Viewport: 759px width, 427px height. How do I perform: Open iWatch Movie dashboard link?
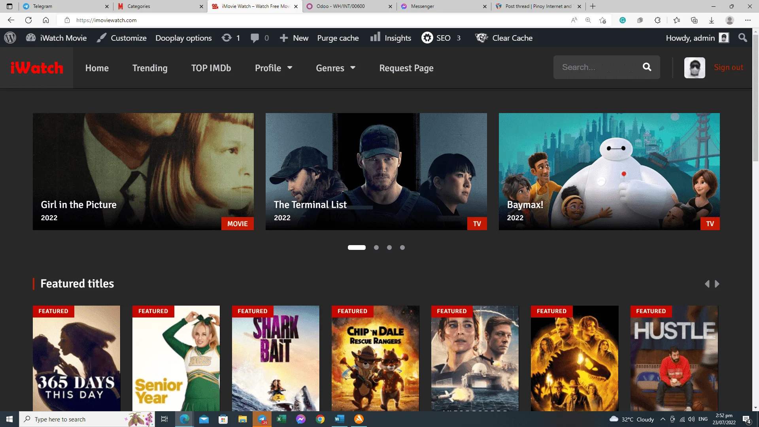57,38
